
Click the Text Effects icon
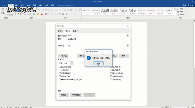34,14
